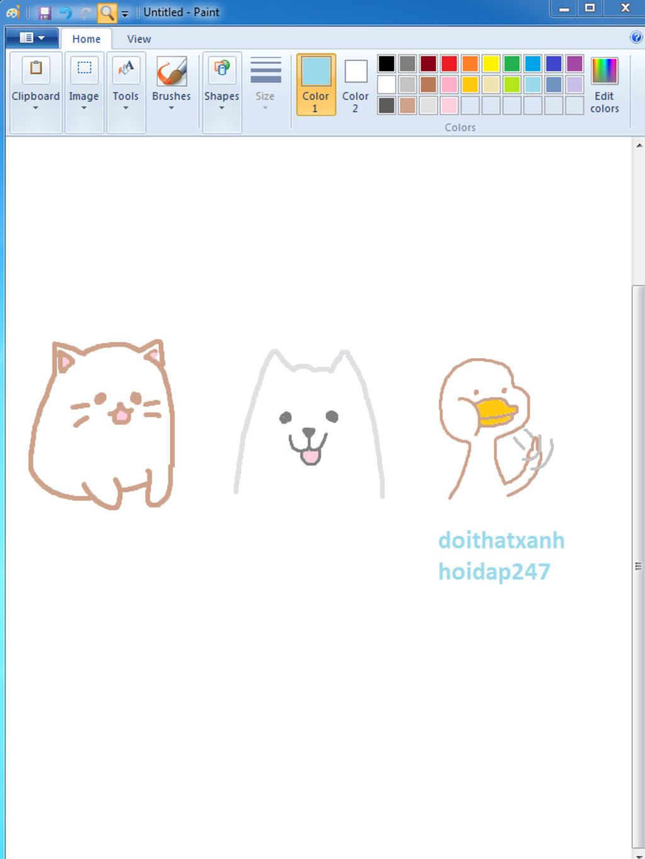Click the drawn text doithatxanh on canvas

tap(501, 541)
